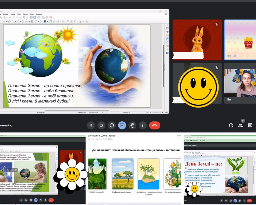Viewport: 256px width, 205px height.
Task: Adjust the Impress zoom slider in the status bar
Action: 156,113
